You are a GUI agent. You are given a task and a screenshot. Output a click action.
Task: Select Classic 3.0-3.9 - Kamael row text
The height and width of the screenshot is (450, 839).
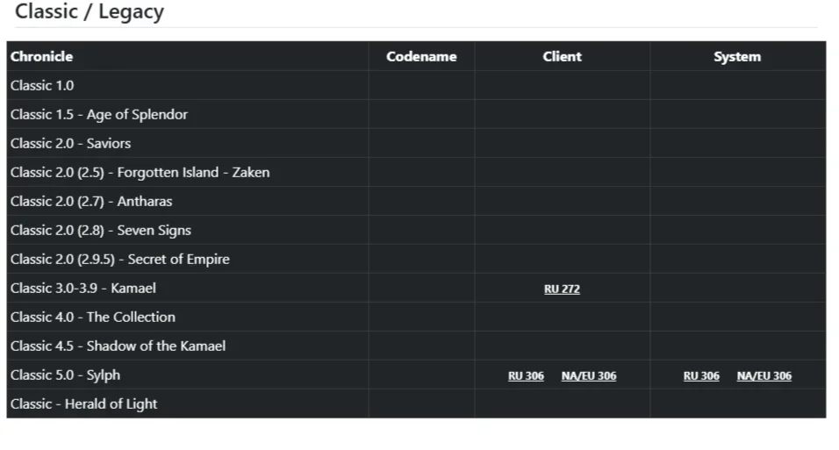[83, 289]
